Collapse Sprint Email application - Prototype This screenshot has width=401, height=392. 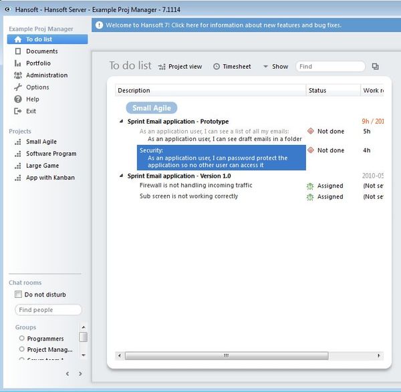121,122
